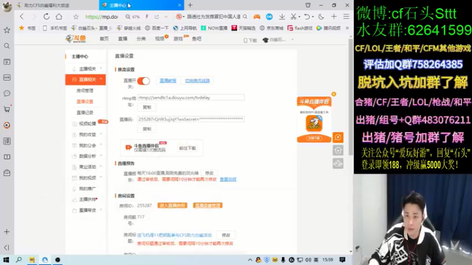Open Windows taskbar search
The image size is (472, 265).
pos(19,260)
